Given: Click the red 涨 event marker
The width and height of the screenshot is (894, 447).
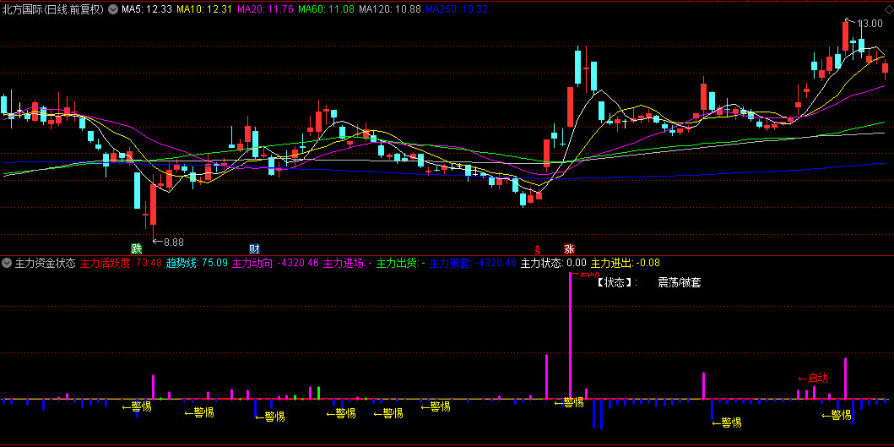Looking at the screenshot, I should pyautogui.click(x=569, y=249).
